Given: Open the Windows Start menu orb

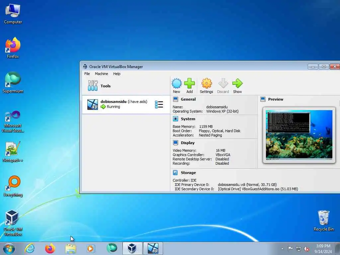Looking at the screenshot, I should [x=9, y=248].
